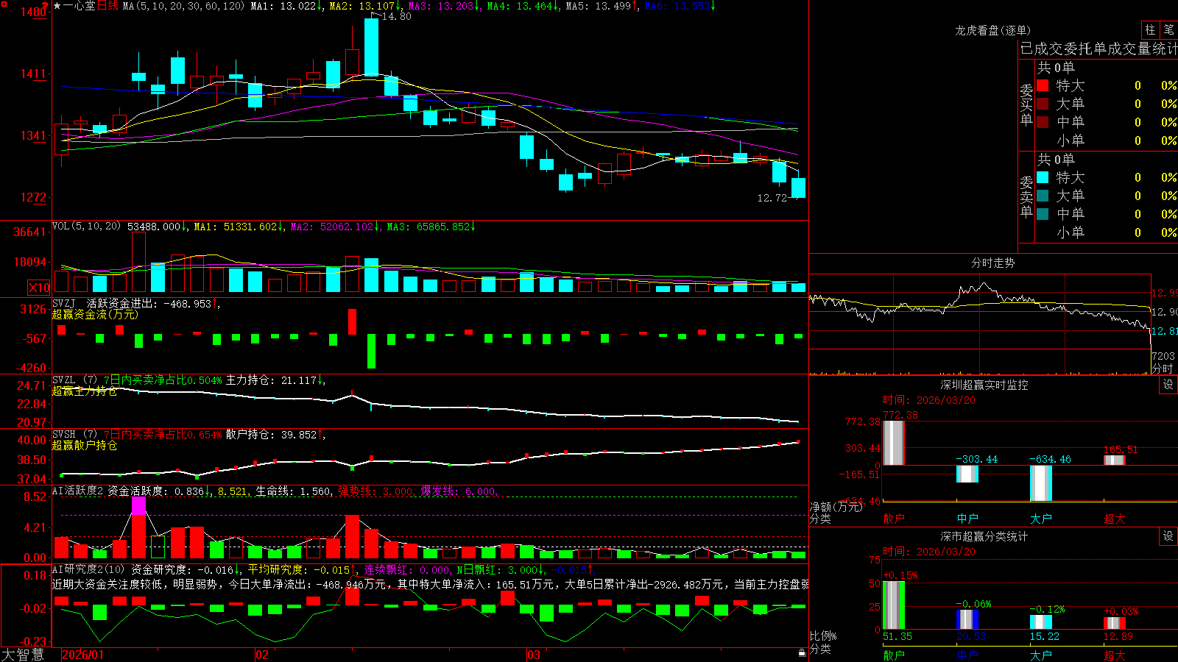Click the 一心堂 stock name
The width and height of the screenshot is (1178, 662).
point(80,6)
